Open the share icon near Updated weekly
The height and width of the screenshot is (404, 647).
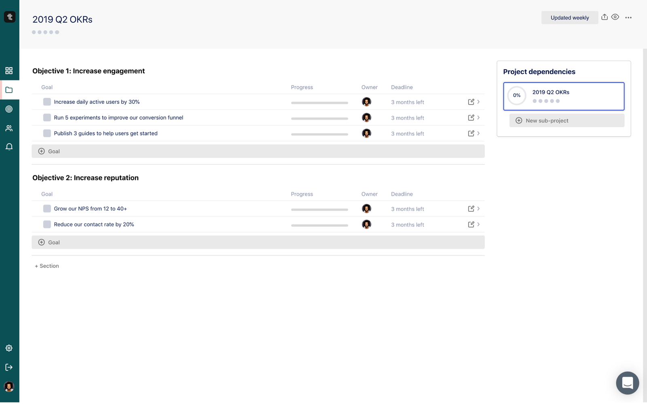[x=604, y=17]
